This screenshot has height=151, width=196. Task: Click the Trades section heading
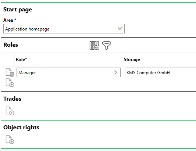(x=13, y=99)
